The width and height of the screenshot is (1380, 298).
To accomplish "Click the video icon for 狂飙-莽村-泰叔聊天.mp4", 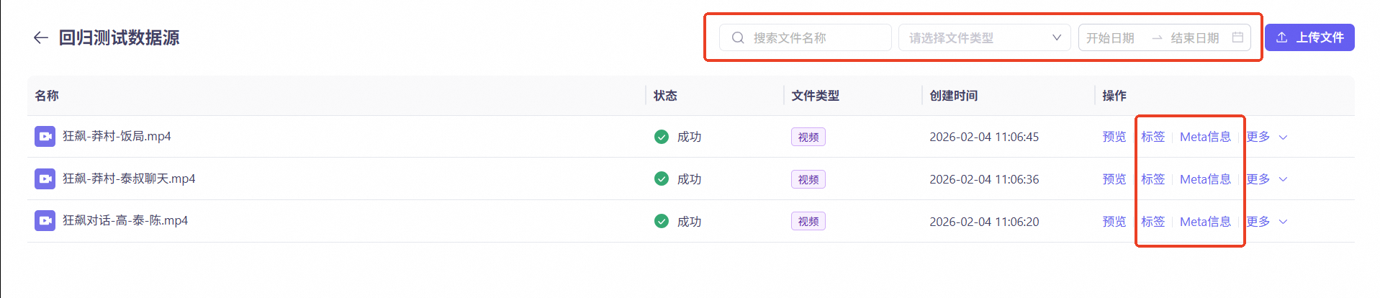I will pos(45,179).
